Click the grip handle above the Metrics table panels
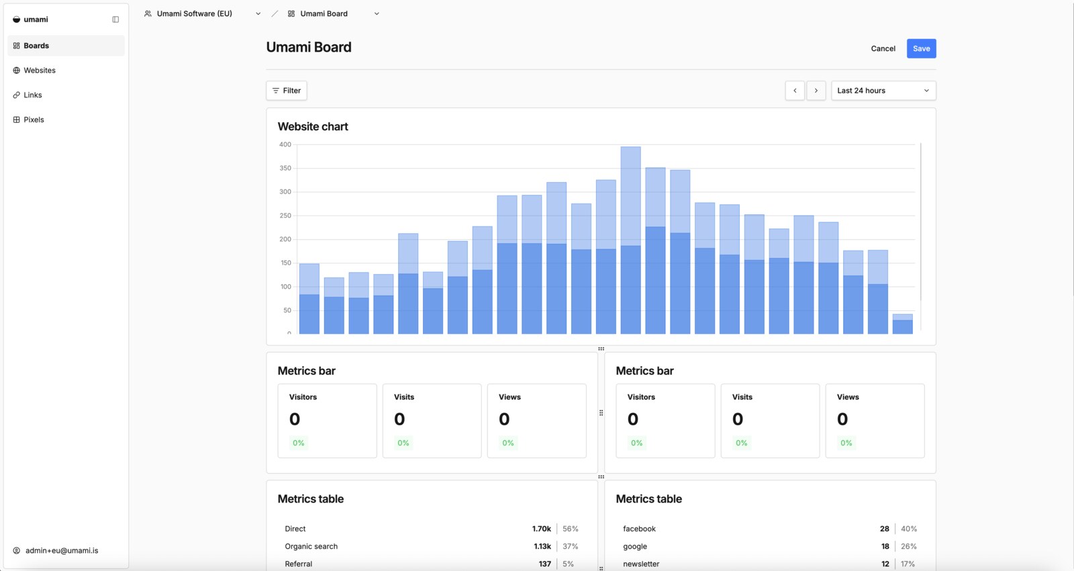Image resolution: width=1074 pixels, height=571 pixels. 601,477
